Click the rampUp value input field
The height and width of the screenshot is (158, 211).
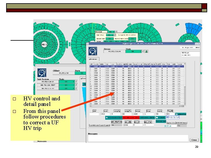[116, 114]
